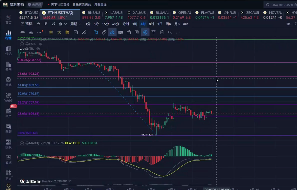Open the 指标 indicators button
The height and width of the screenshot is (190, 297).
click(x=26, y=24)
